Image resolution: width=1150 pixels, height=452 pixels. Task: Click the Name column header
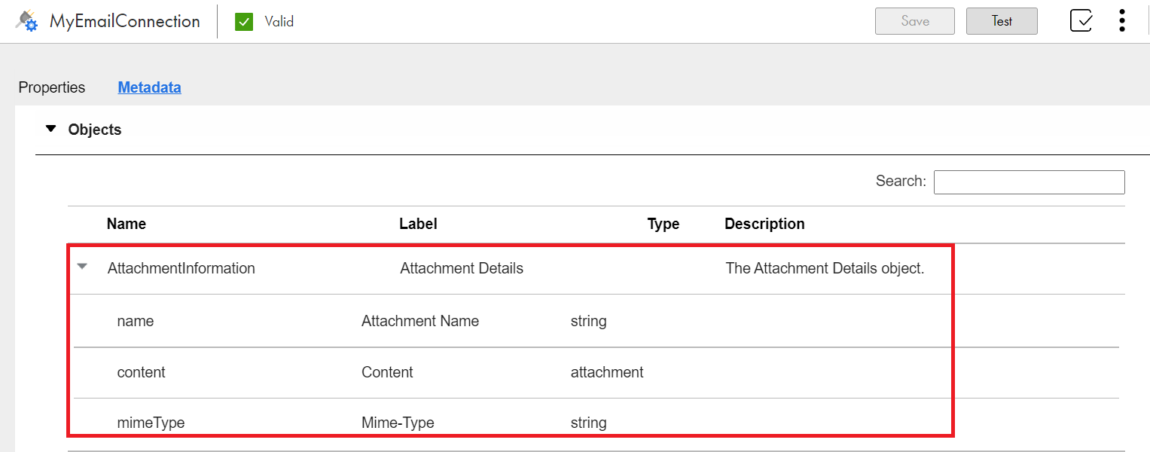127,224
